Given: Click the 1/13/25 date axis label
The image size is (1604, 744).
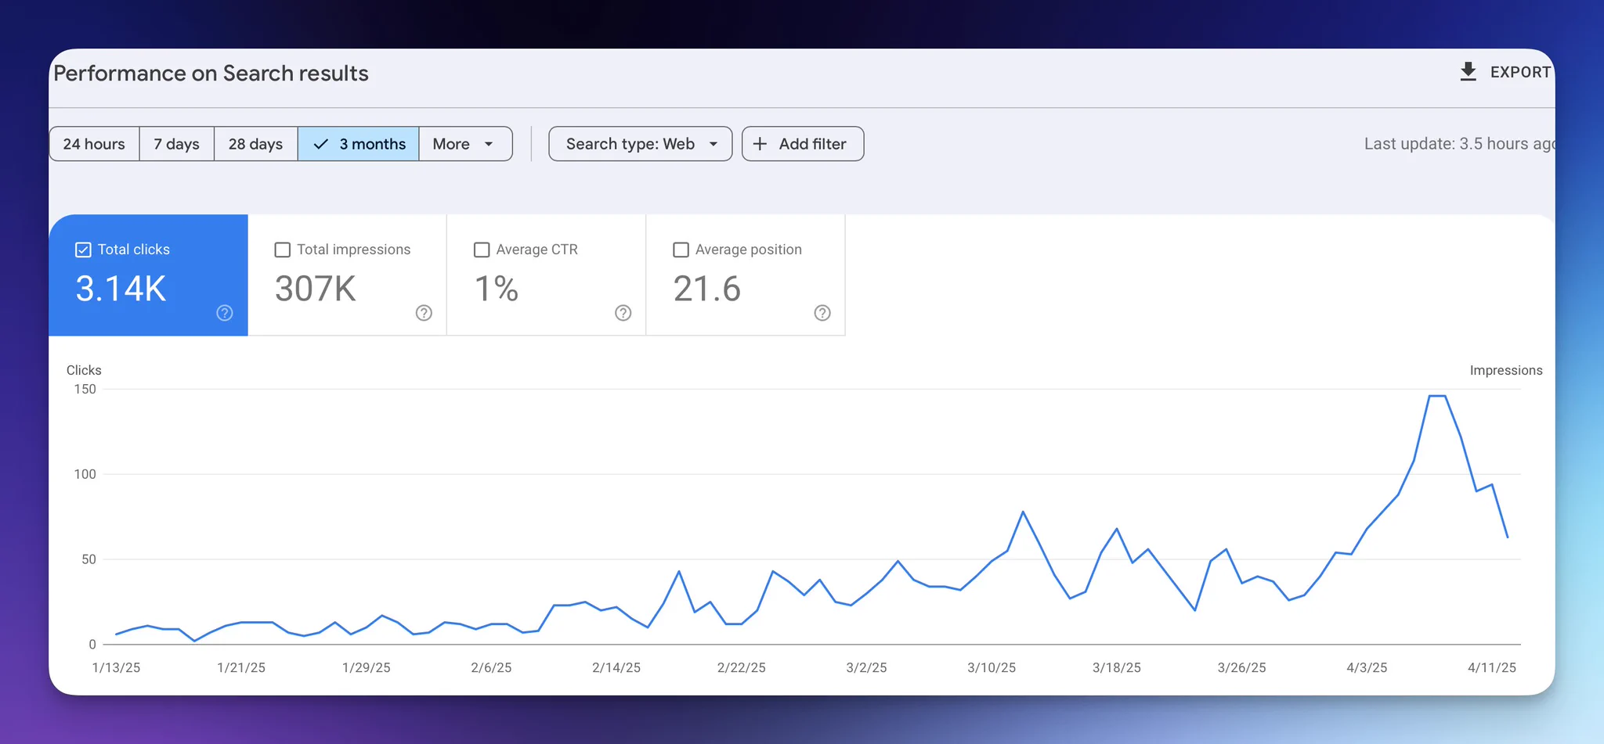Looking at the screenshot, I should pyautogui.click(x=116, y=667).
